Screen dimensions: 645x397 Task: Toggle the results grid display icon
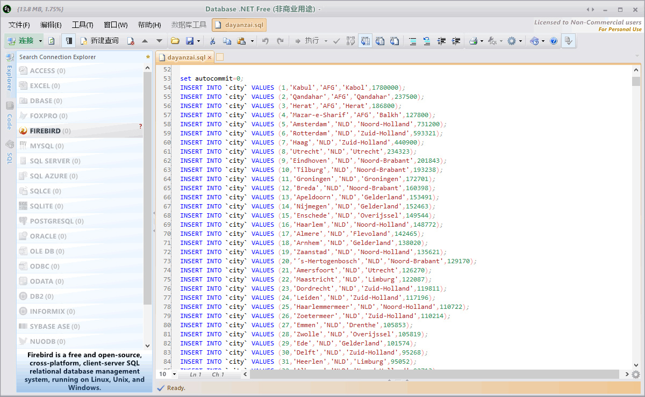point(364,41)
